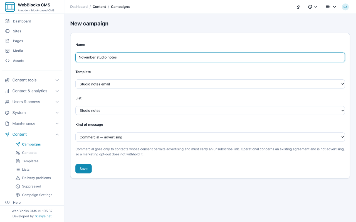Click the Campaigns paper plane icon

click(x=18, y=144)
